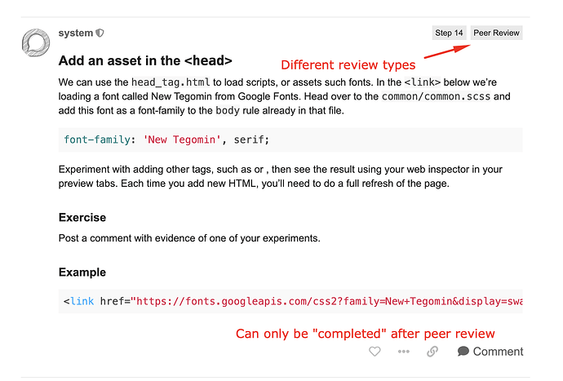Select the Peer Review tag
Image resolution: width=563 pixels, height=381 pixels.
click(496, 33)
